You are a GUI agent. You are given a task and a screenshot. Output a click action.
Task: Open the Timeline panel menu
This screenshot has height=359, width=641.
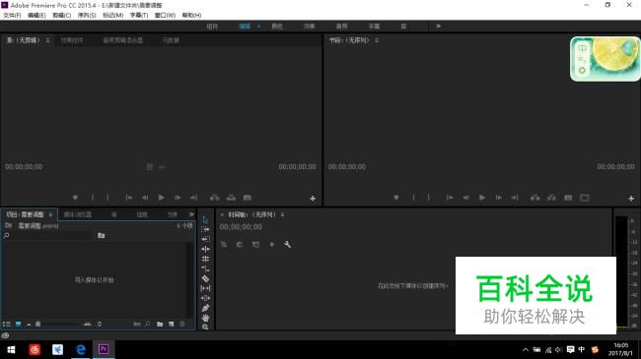[x=282, y=214]
